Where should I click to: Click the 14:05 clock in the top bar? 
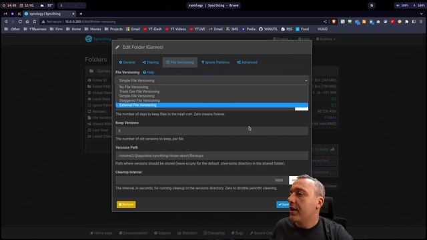coord(9,5)
